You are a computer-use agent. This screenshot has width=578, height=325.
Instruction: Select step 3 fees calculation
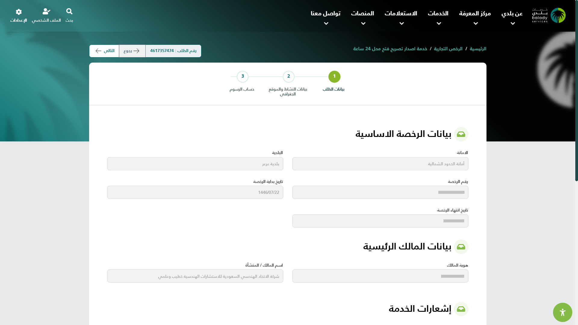[242, 77]
